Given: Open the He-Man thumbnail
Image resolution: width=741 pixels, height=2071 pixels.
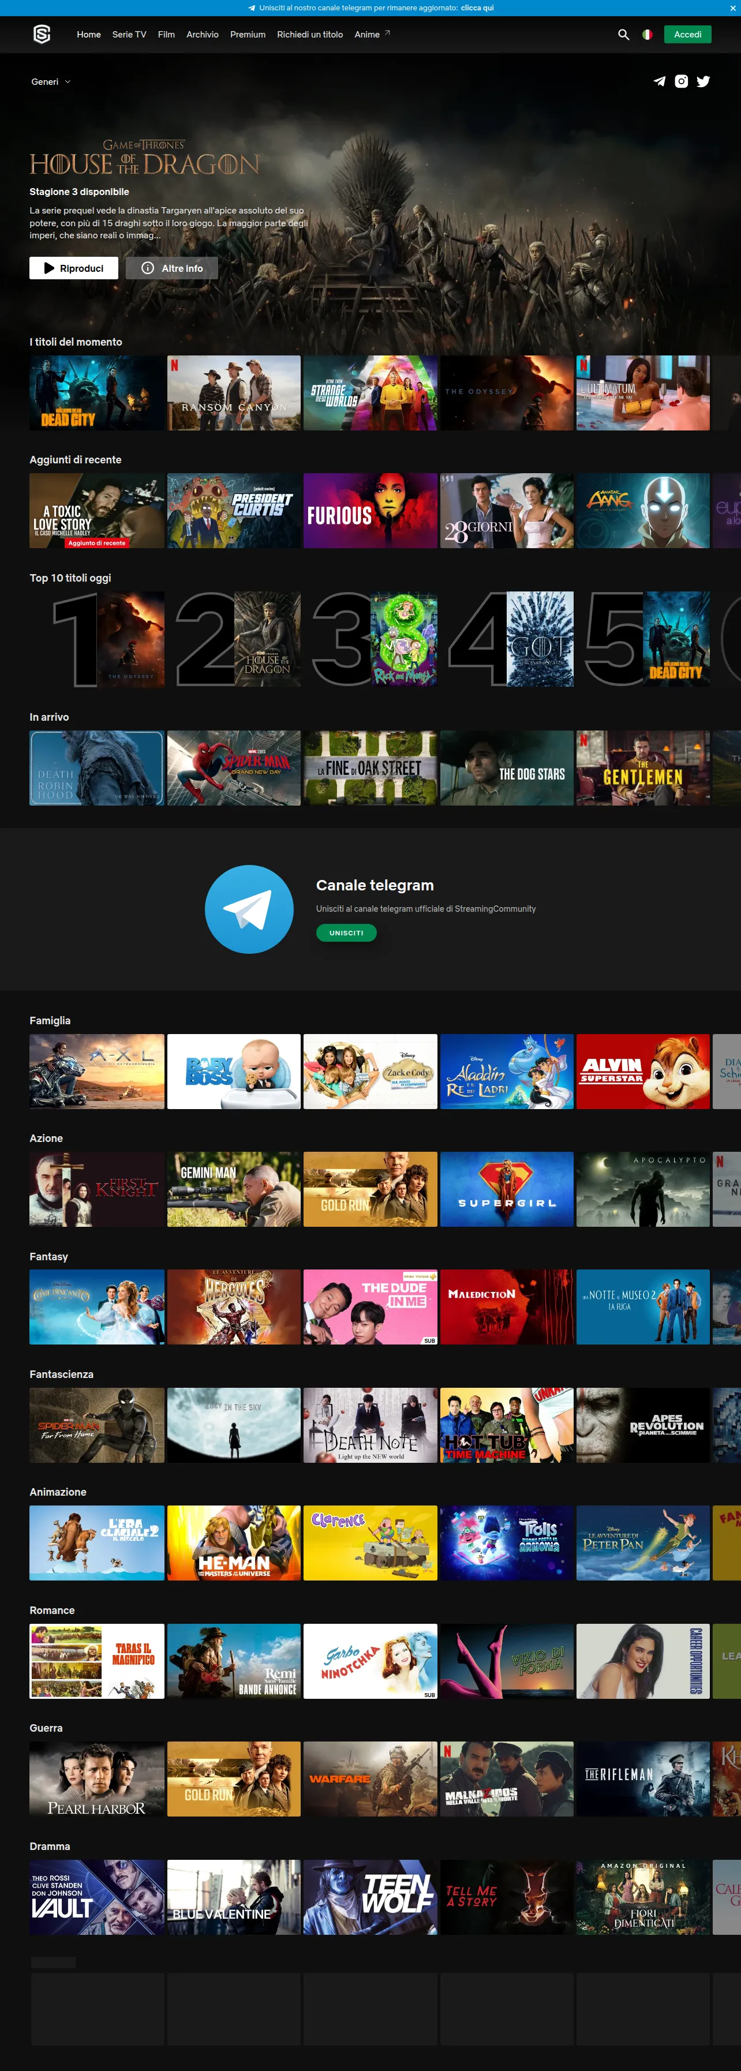Looking at the screenshot, I should pos(234,1543).
